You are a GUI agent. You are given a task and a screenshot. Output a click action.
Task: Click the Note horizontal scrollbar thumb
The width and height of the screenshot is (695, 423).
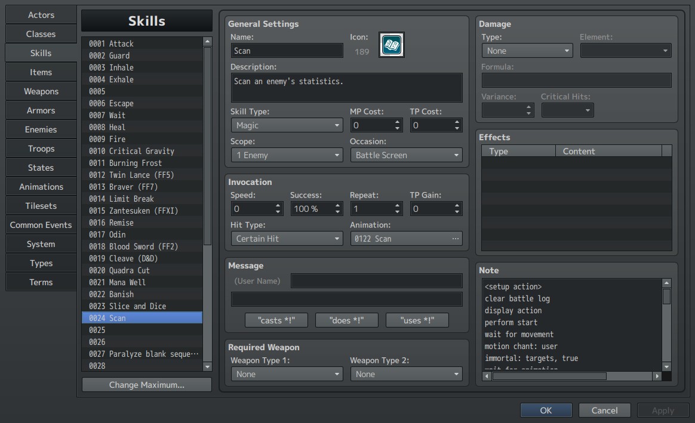click(549, 376)
